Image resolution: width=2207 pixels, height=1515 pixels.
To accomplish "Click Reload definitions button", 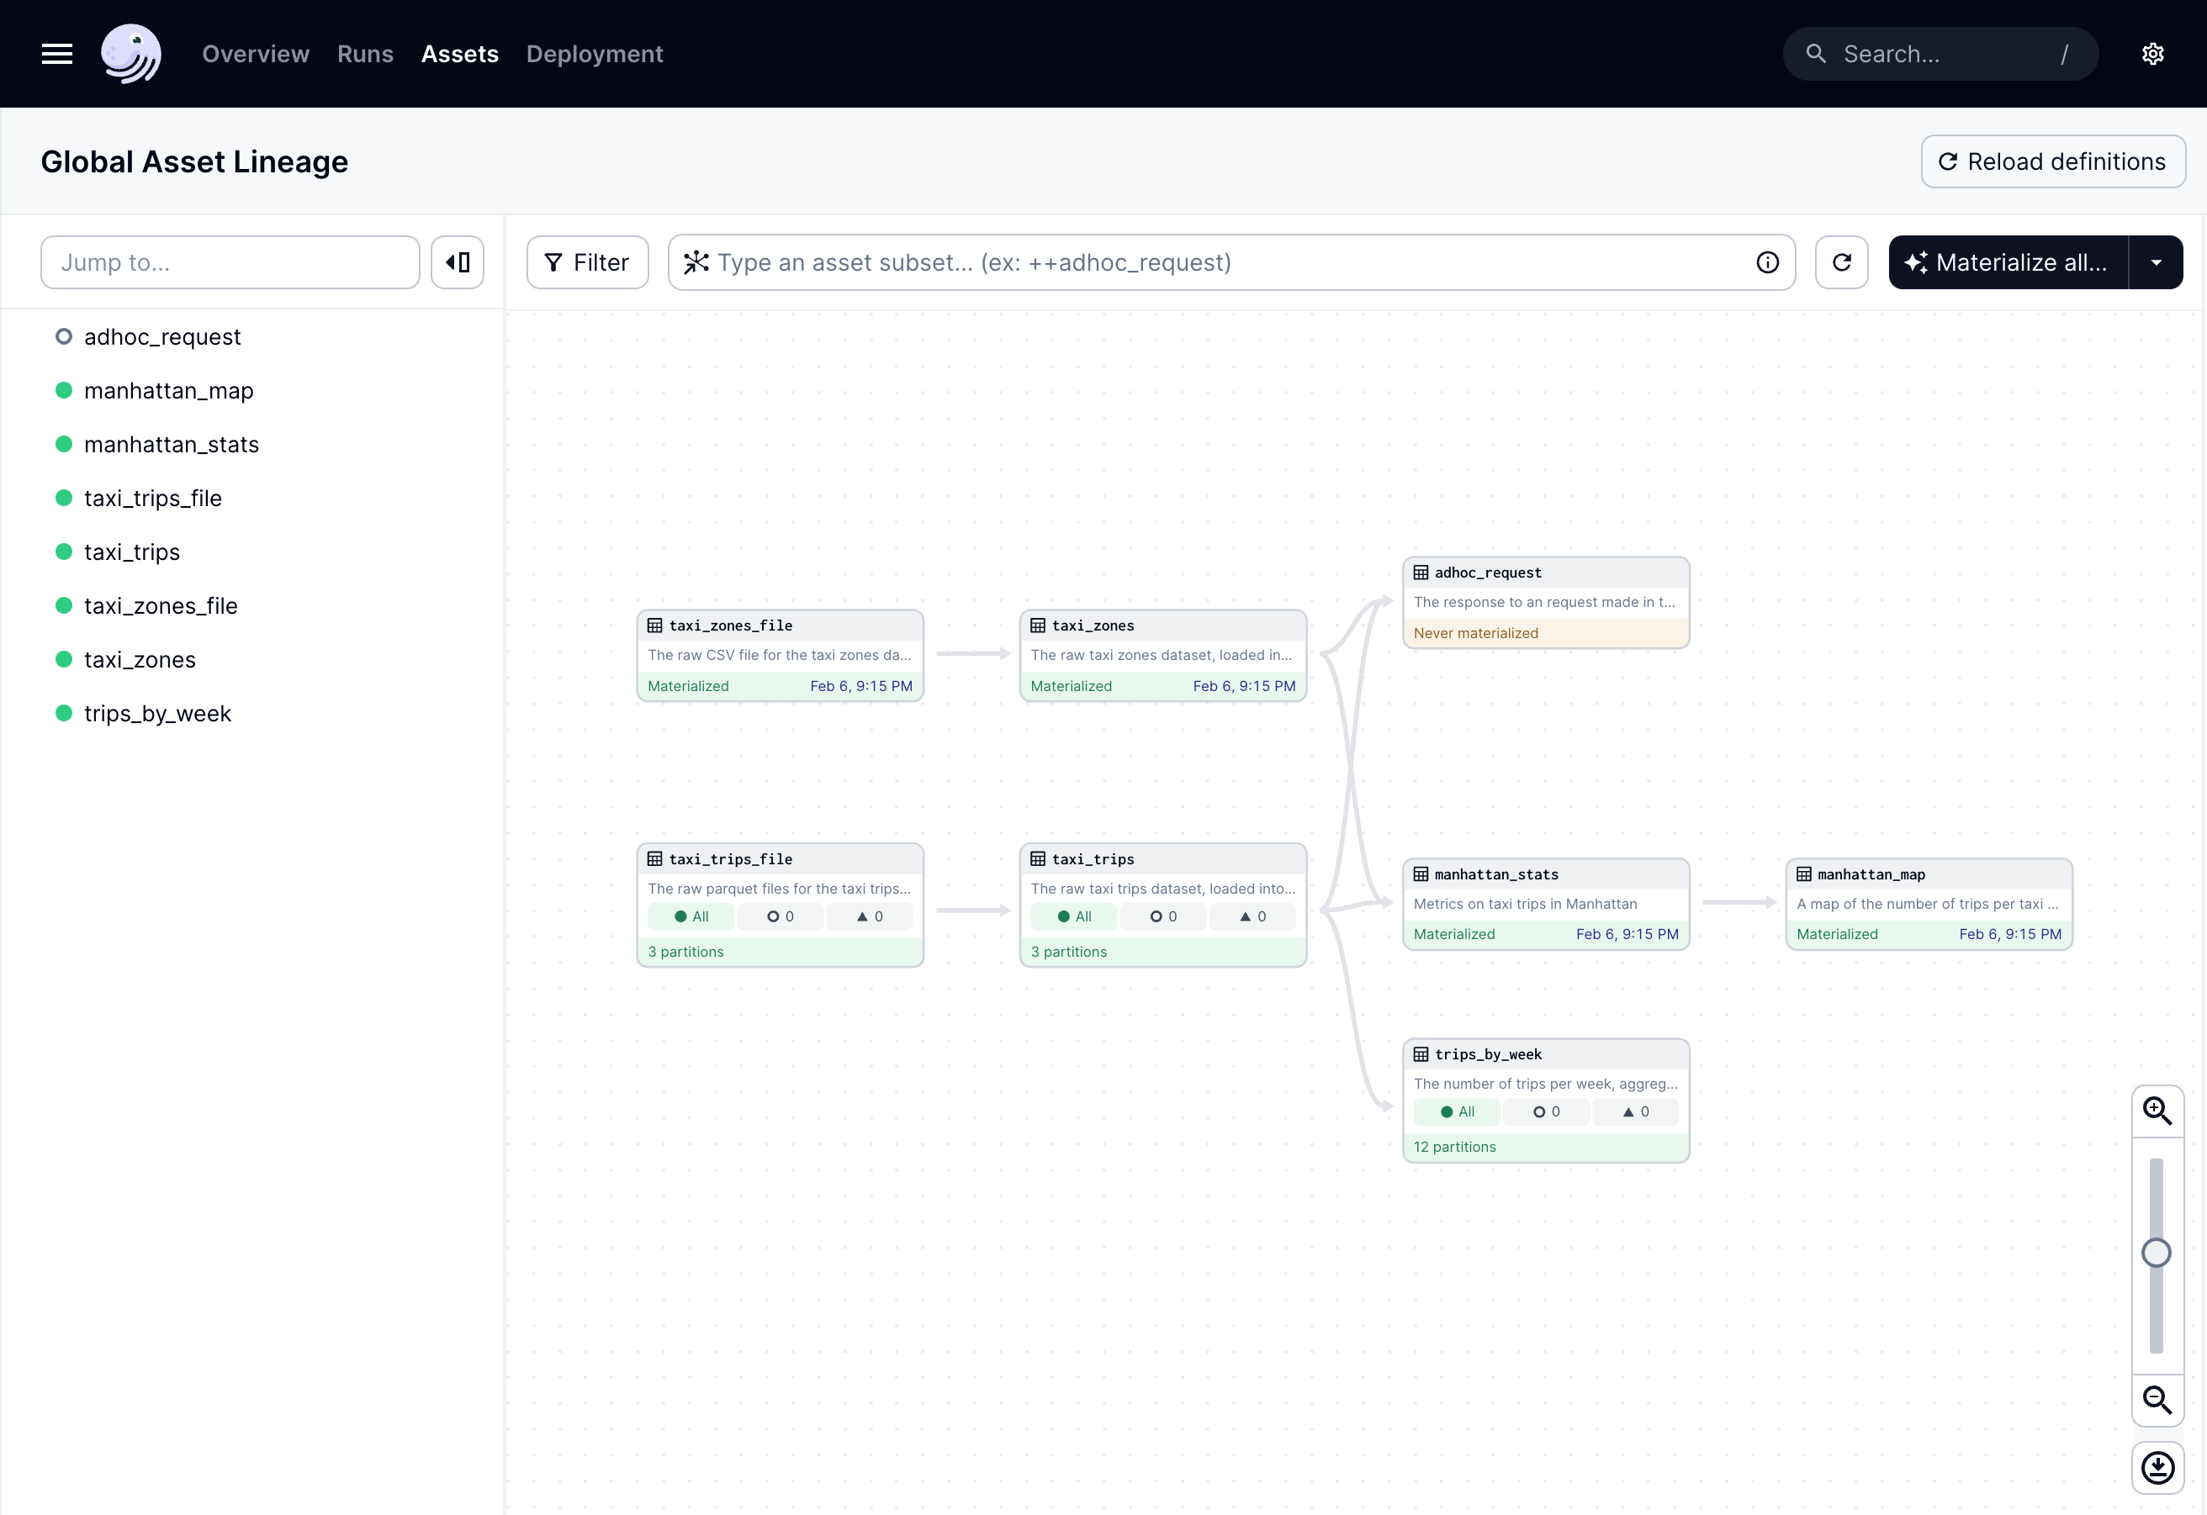I will tap(2053, 161).
